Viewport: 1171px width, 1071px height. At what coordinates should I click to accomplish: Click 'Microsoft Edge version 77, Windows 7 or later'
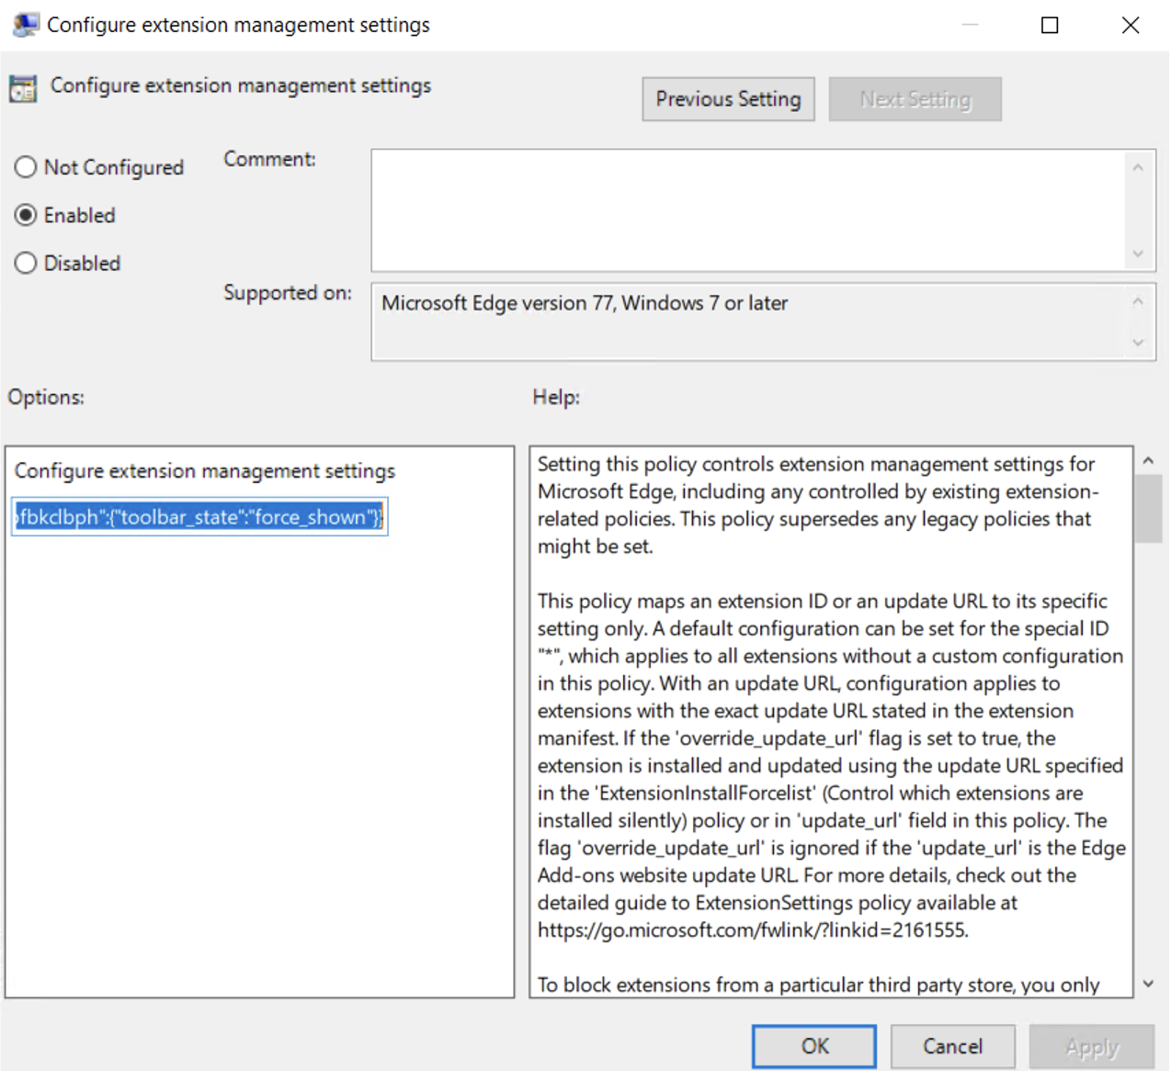[585, 303]
